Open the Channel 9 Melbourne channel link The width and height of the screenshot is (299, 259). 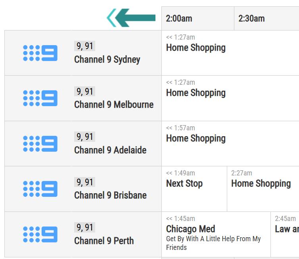tap(114, 105)
